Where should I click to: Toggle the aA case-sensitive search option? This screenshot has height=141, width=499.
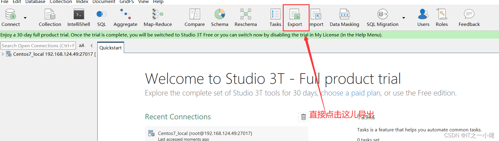[82, 45]
